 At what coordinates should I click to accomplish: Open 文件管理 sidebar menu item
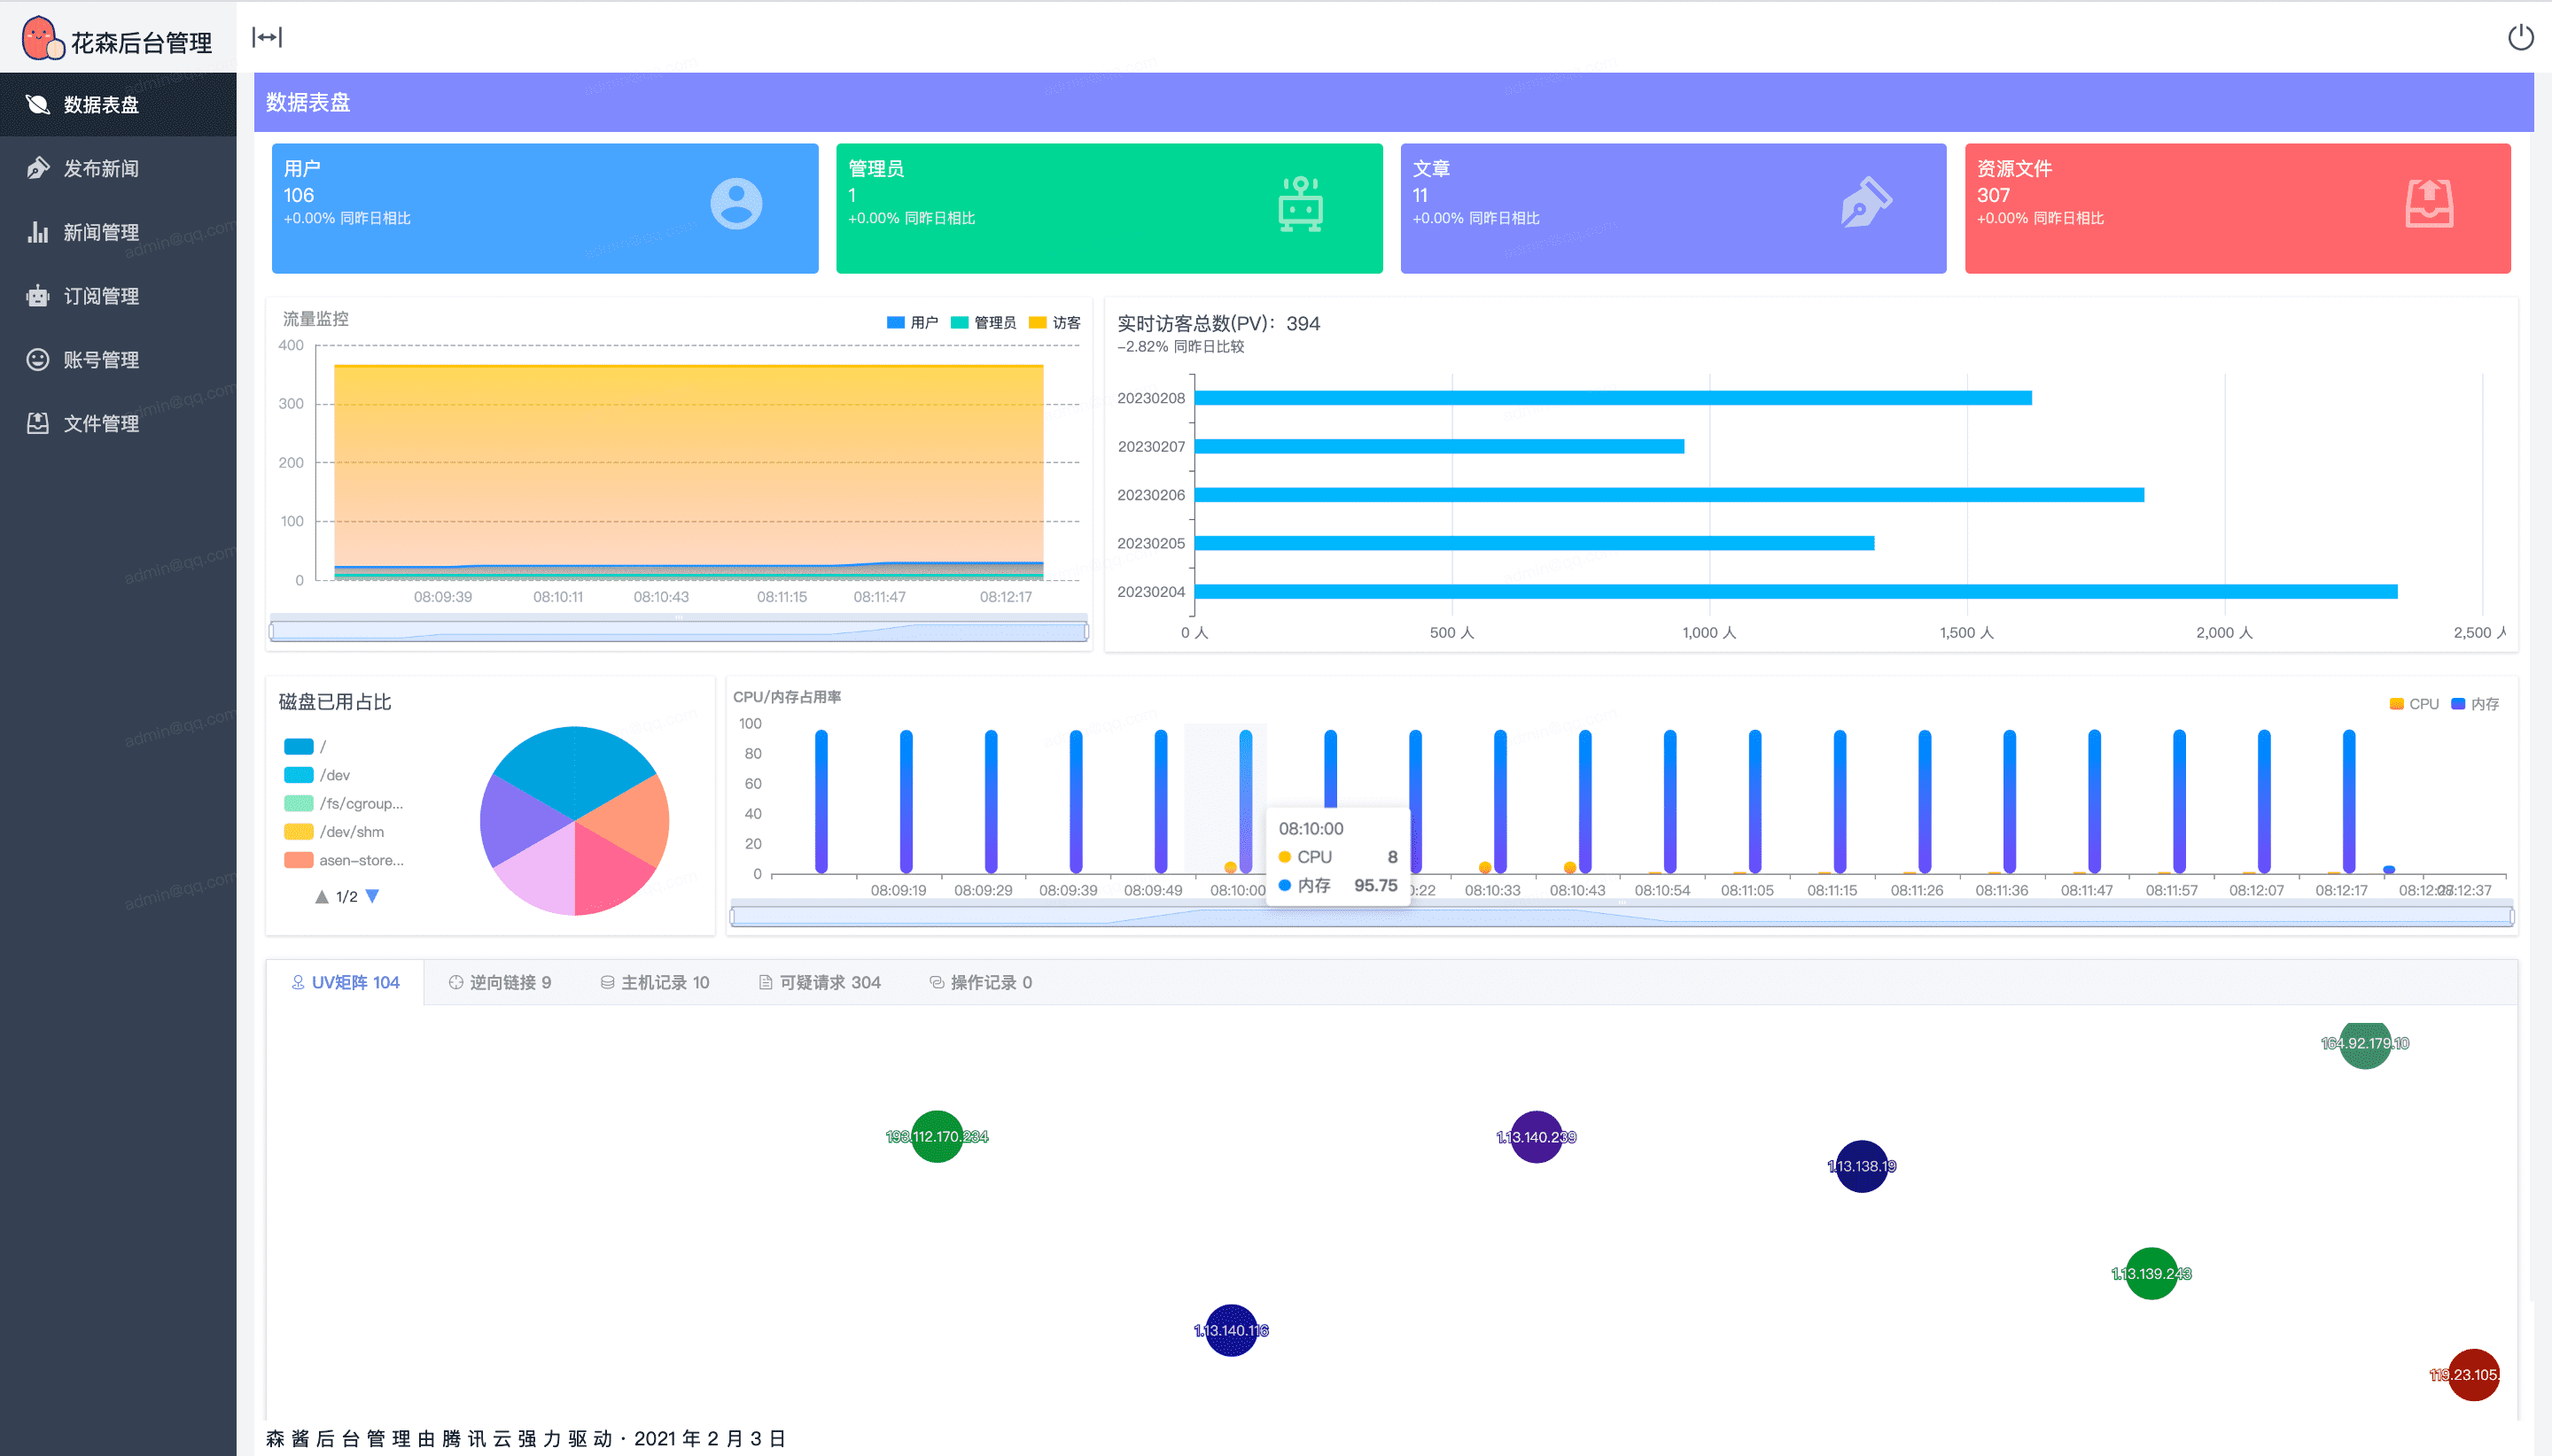click(118, 424)
